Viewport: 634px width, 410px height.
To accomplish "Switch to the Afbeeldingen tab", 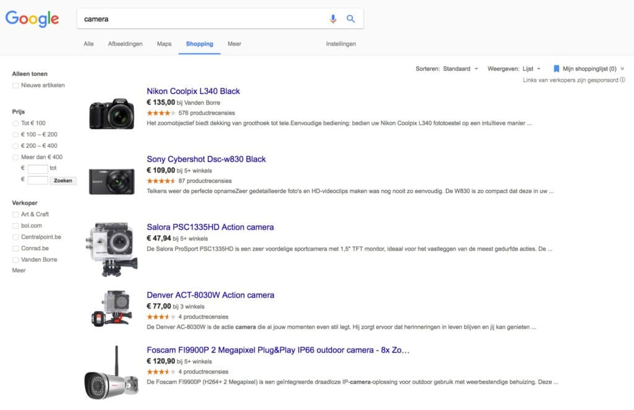I will click(125, 44).
